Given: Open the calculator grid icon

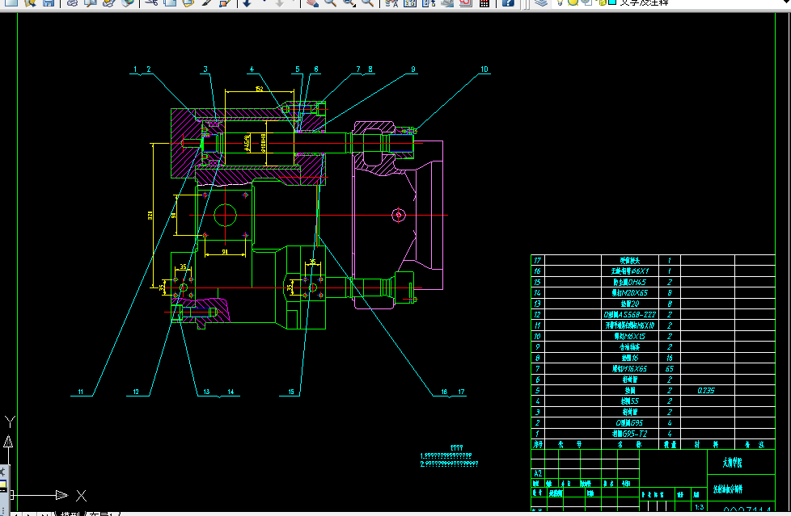Looking at the screenshot, I should (484, 2).
